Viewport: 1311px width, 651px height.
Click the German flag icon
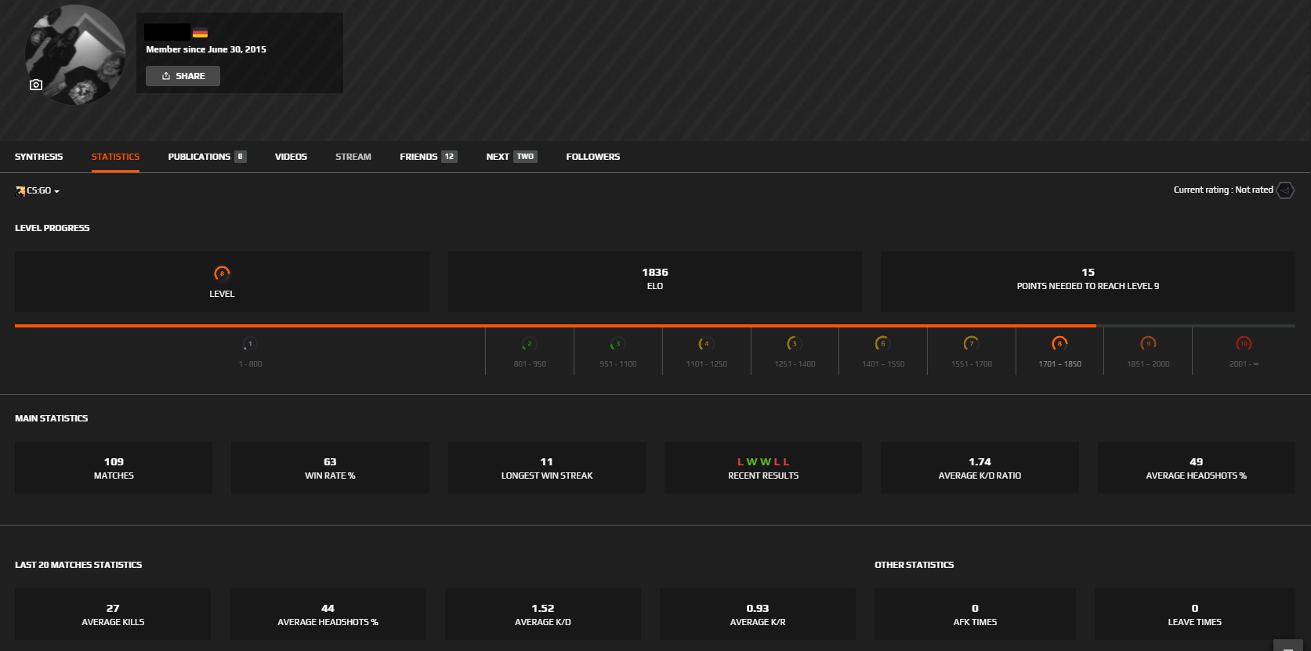[x=201, y=32]
